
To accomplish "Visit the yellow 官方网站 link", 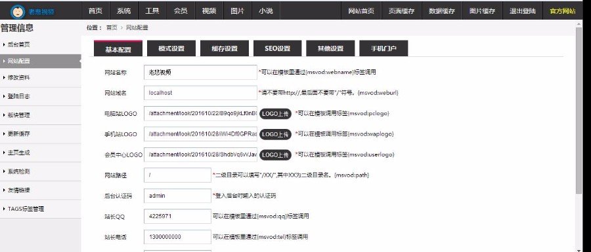I will pos(562,11).
